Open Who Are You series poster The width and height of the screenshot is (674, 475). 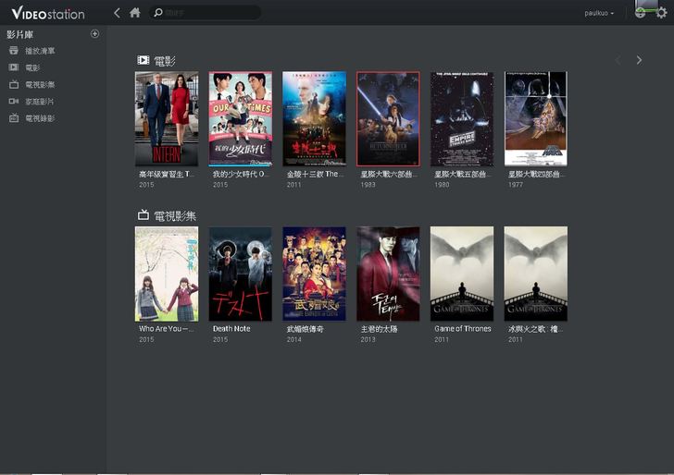(167, 274)
